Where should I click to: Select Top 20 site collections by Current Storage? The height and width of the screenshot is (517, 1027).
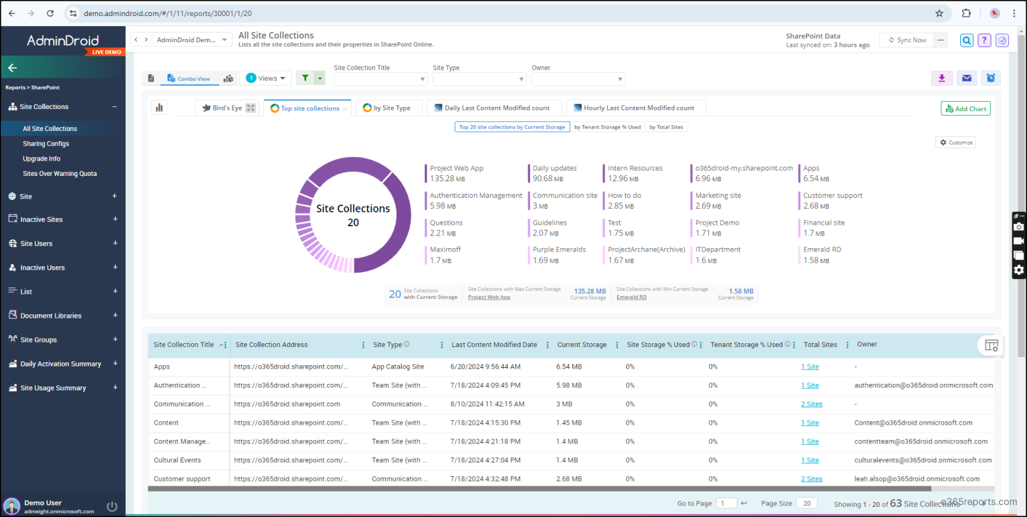[x=512, y=127]
